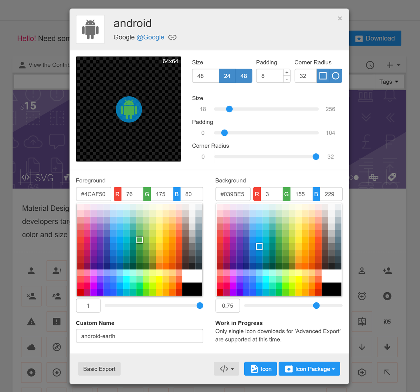Focus the Background G value field 155
420x392 pixels.
tap(301, 194)
